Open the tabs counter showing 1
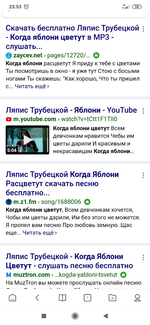 (87, 298)
